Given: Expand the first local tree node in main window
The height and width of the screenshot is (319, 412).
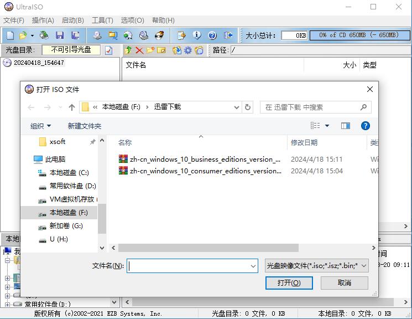Looking at the screenshot, I should (7, 260).
